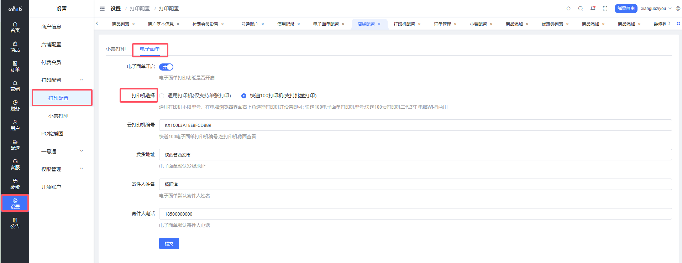Open the 订单管理 page tab
The width and height of the screenshot is (682, 263).
[442, 24]
